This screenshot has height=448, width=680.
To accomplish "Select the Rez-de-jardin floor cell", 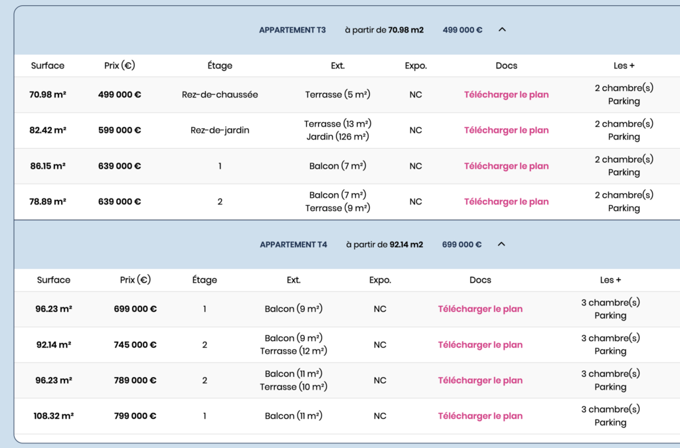I will click(x=220, y=131).
